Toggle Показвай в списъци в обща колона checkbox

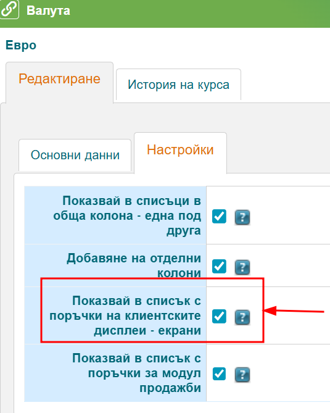pyautogui.click(x=219, y=217)
